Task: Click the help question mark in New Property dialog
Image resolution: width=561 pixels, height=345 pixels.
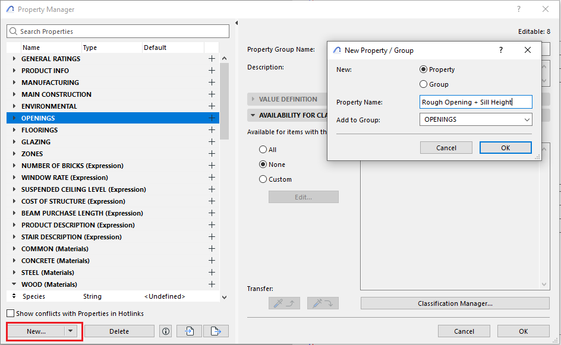Action: 501,50
